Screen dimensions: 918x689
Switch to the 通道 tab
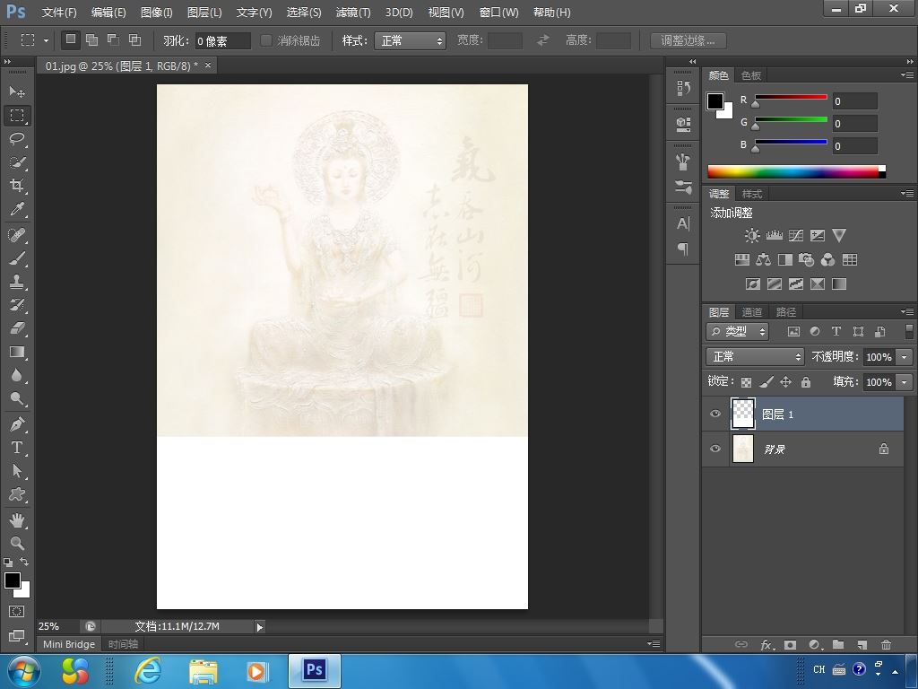tap(752, 312)
